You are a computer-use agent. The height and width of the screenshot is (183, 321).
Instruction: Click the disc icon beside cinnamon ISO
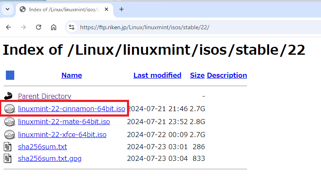[x=9, y=109]
